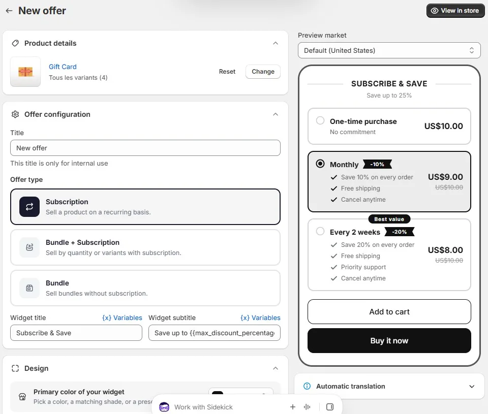Click the Bundle box icon
488x414 pixels.
(29, 288)
